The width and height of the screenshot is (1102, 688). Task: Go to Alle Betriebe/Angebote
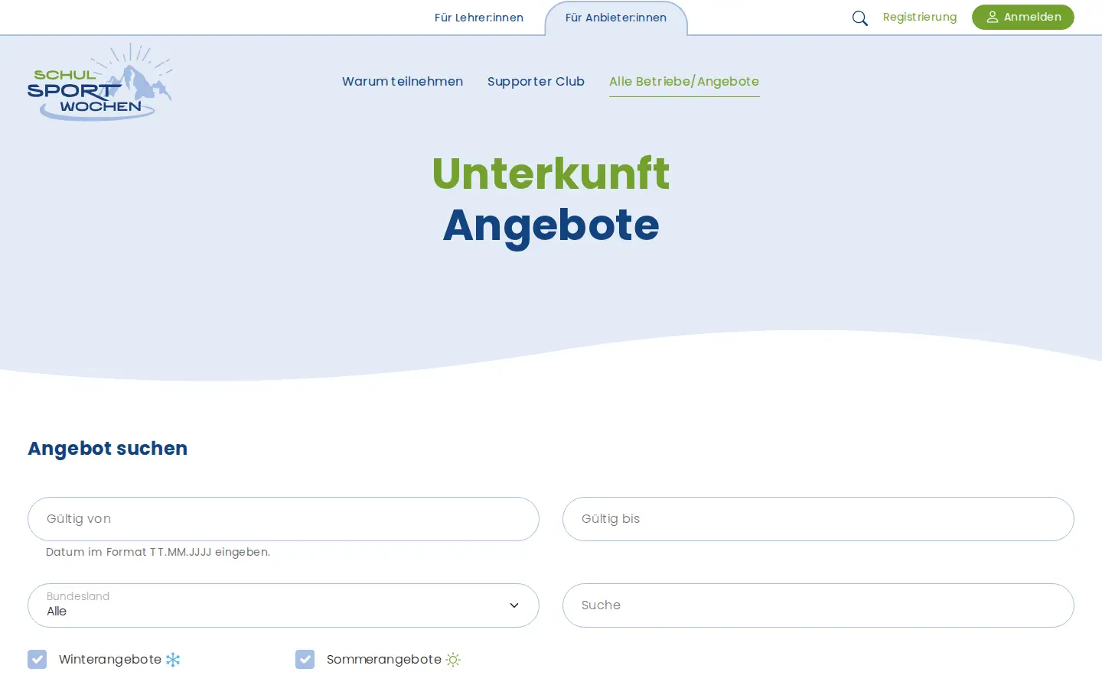(x=684, y=81)
